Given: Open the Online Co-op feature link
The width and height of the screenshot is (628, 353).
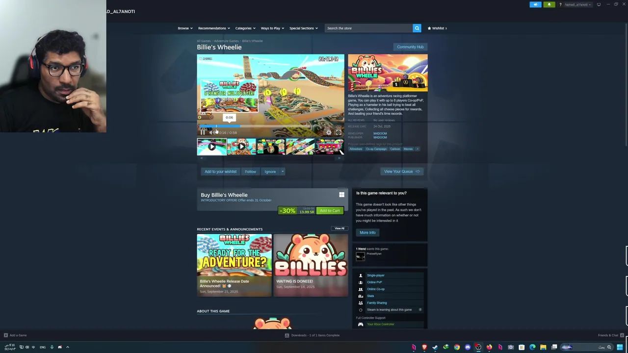Looking at the screenshot, I should (376, 289).
